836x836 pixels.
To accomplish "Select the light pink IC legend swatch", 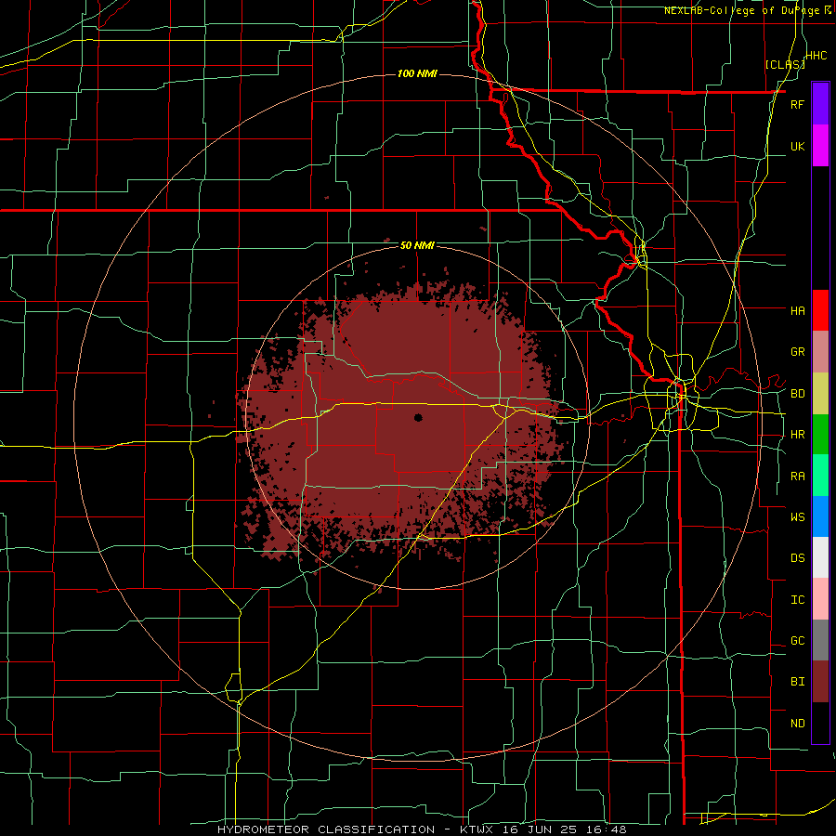I will point(820,599).
